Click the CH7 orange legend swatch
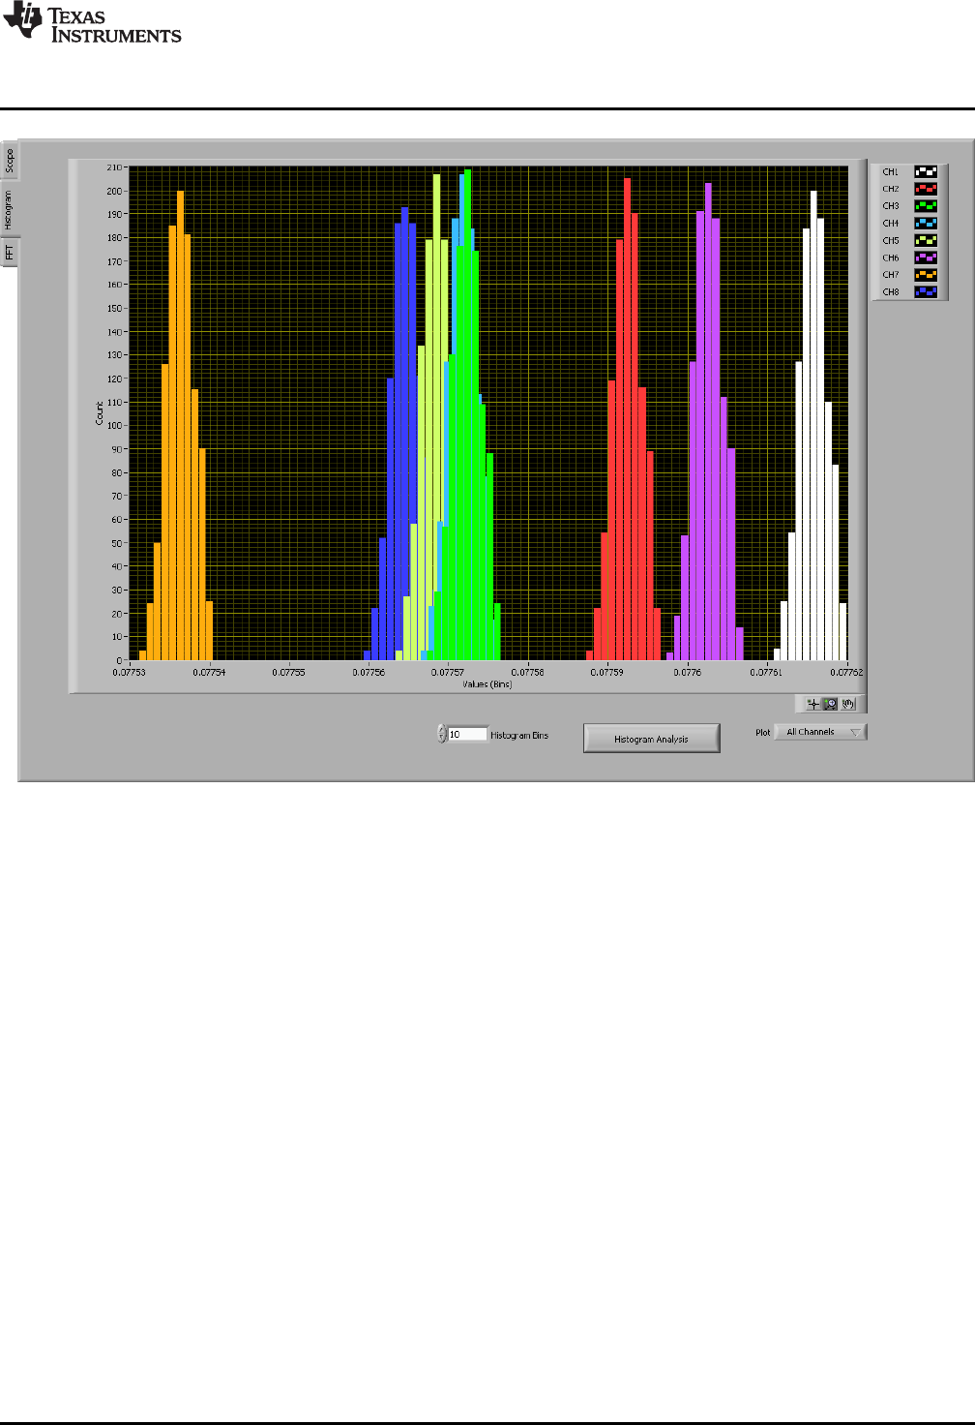975x1425 pixels. click(x=926, y=275)
